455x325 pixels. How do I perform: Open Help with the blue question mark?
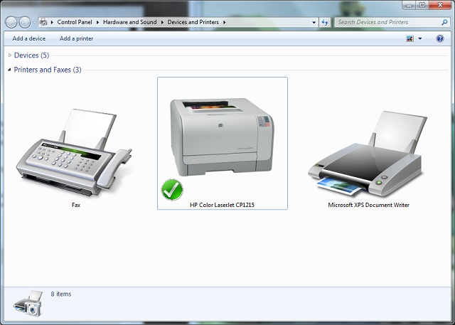tap(440, 38)
